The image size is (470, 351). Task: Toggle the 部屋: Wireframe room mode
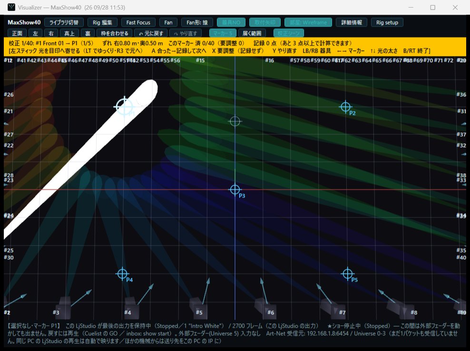308,22
